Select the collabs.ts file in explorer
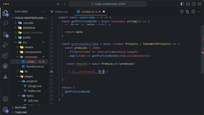204x115 pixels. pyautogui.click(x=29, y=62)
